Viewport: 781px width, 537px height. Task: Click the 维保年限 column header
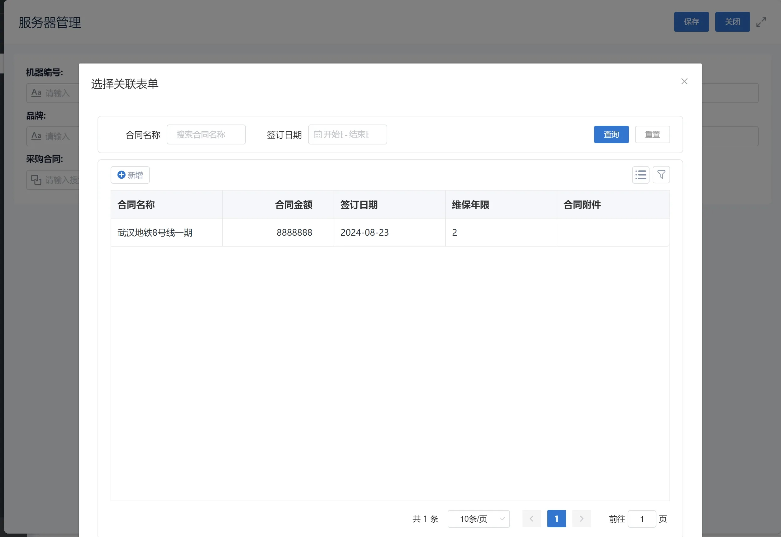tap(470, 205)
